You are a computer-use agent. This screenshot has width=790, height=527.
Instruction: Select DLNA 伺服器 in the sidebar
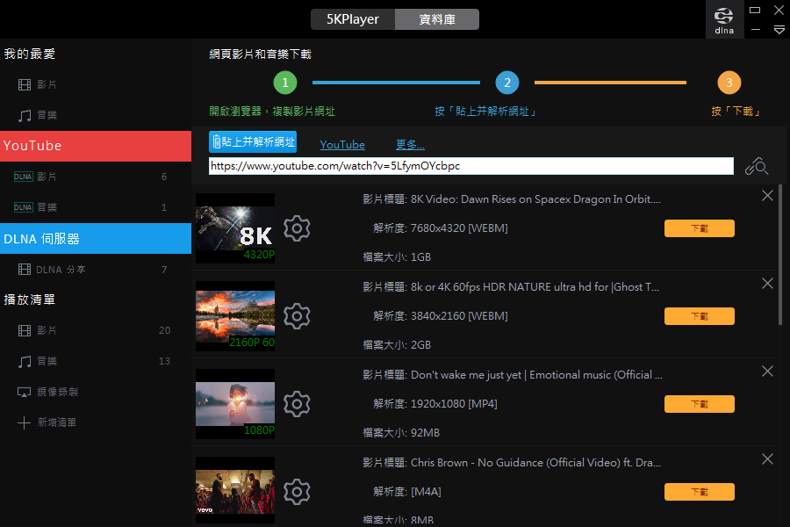[x=96, y=238]
